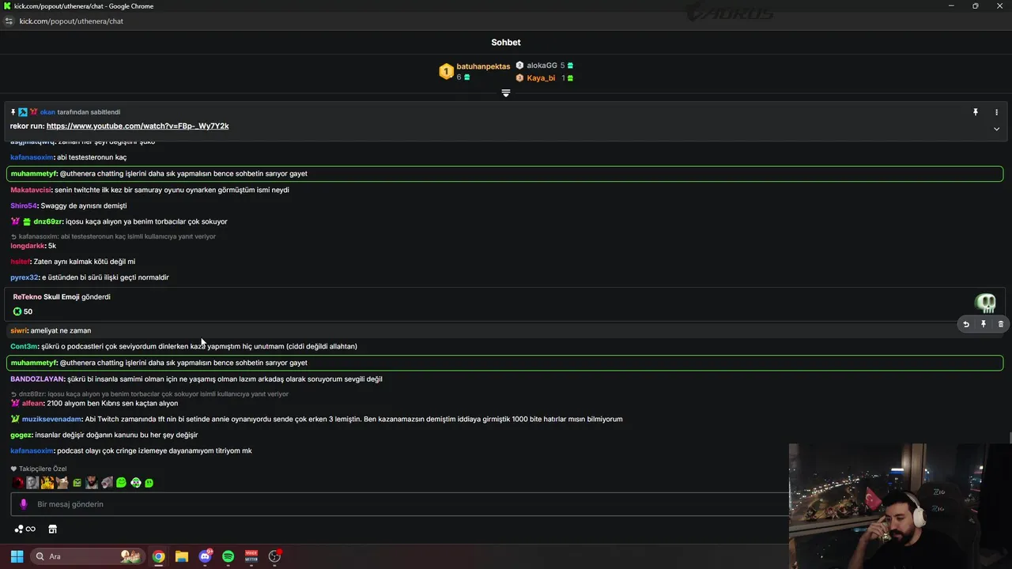Click username Makatavcisi in chat
The height and width of the screenshot is (569, 1012).
click(x=31, y=190)
